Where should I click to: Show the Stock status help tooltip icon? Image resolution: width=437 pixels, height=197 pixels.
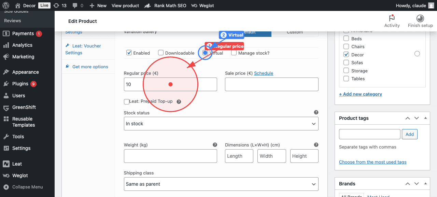[316, 112]
